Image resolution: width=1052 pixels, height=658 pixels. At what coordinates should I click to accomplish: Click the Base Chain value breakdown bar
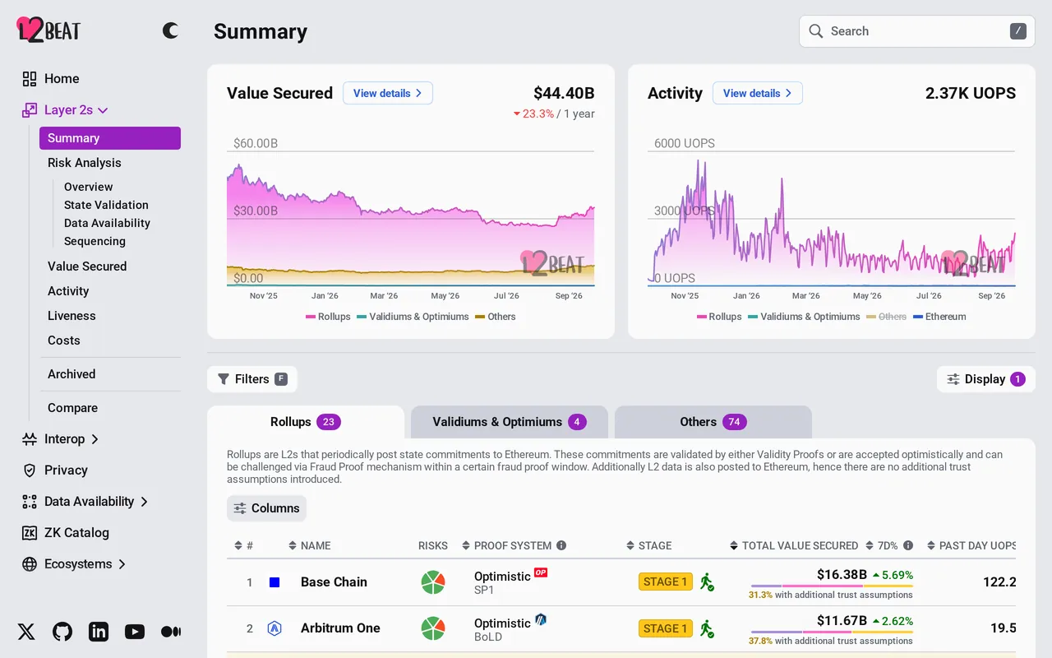tap(832, 586)
